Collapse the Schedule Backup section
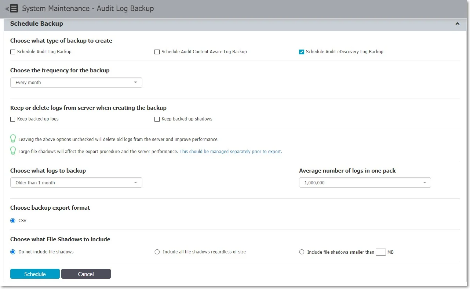Viewport: 470px width, 289px height. (x=458, y=24)
